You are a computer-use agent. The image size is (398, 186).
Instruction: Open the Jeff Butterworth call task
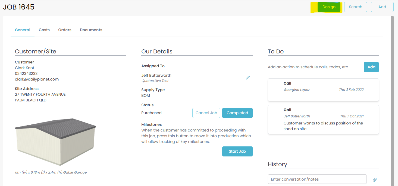[323, 119]
